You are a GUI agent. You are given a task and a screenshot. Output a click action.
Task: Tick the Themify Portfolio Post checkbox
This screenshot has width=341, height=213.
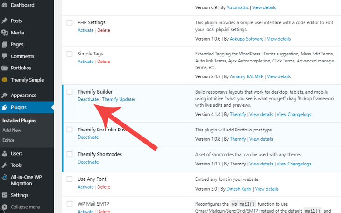[x=70, y=130]
